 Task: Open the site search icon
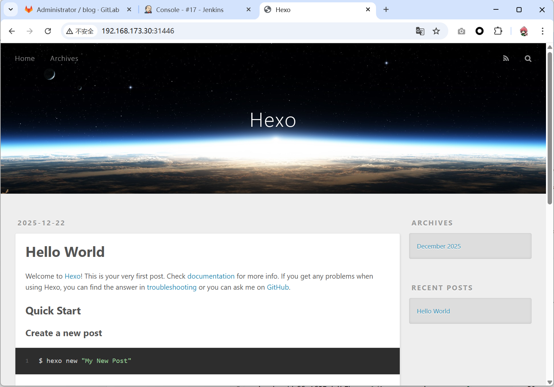click(x=528, y=59)
